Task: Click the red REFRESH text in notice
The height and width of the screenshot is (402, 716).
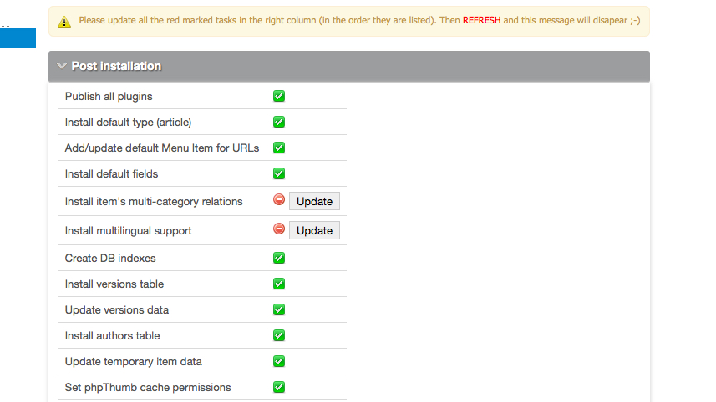Action: [481, 20]
